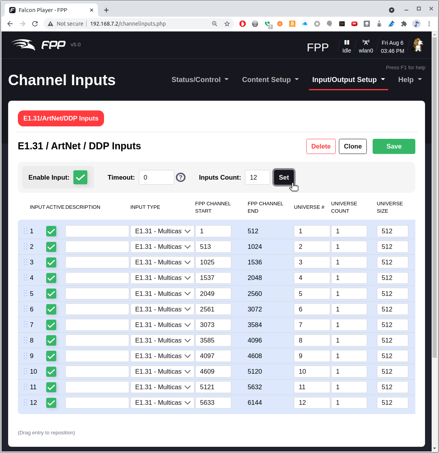The height and width of the screenshot is (453, 439).
Task: Open the browser extensions puzzle icon
Action: pyautogui.click(x=404, y=24)
